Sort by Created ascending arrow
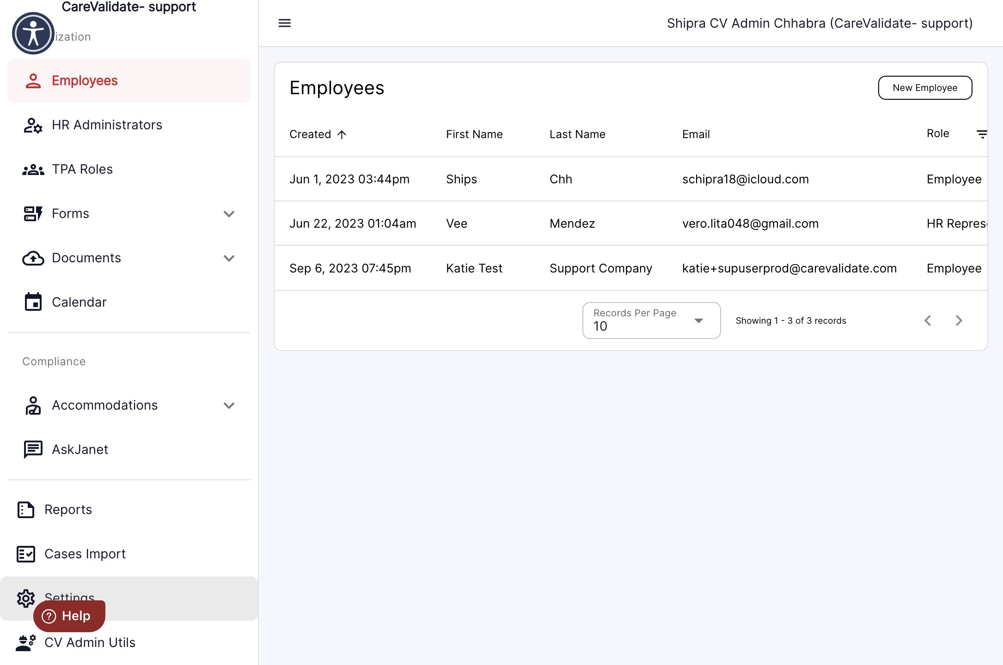Image resolution: width=1003 pixels, height=665 pixels. [x=342, y=134]
